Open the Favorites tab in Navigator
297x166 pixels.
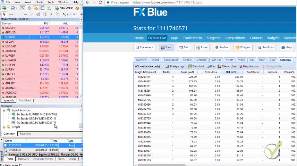[x=25, y=134]
